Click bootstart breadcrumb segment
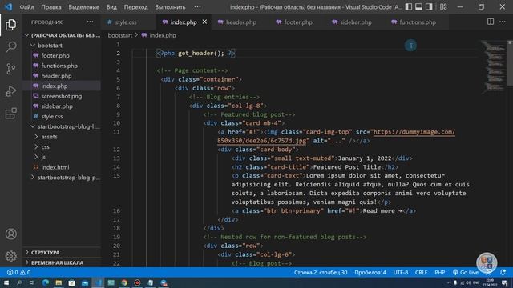The height and width of the screenshot is (288, 513). coord(120,35)
